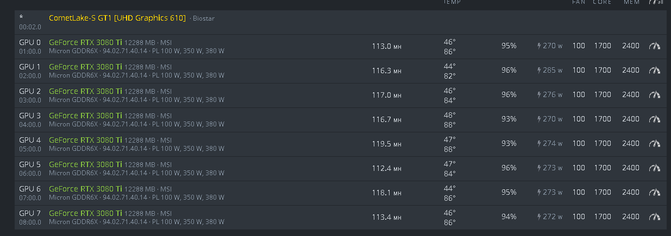Open overclock settings for GPU 1
The height and width of the screenshot is (236, 671).
tap(654, 71)
